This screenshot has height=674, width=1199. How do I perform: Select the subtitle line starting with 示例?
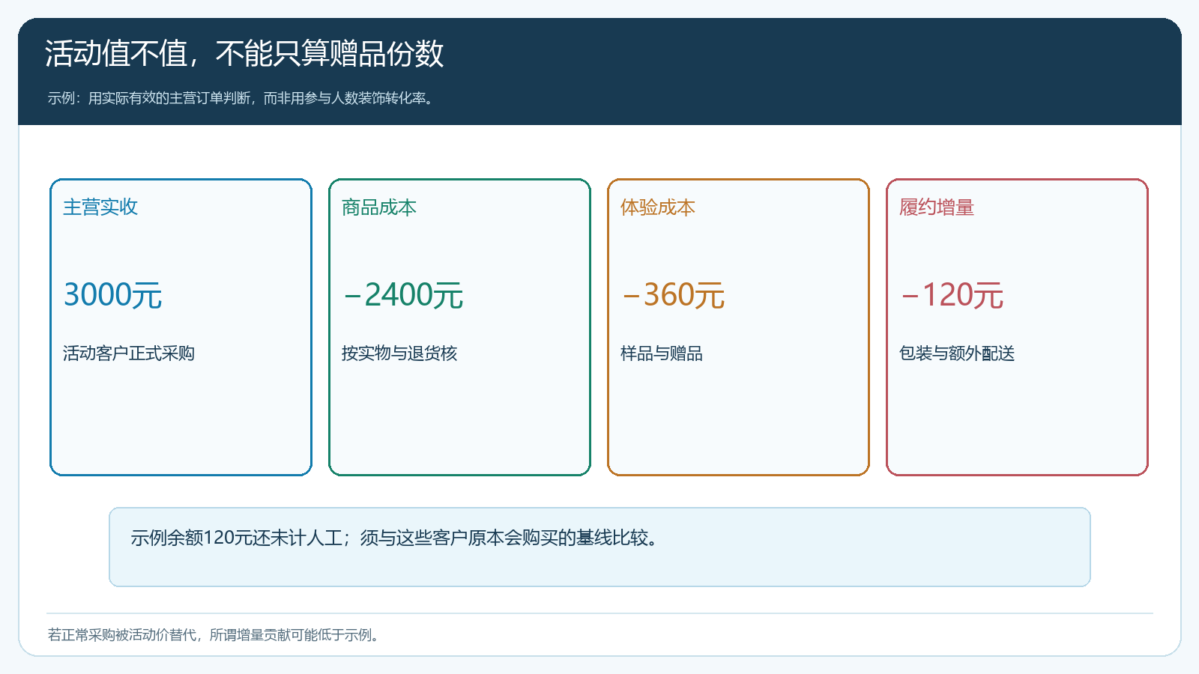[x=241, y=98]
